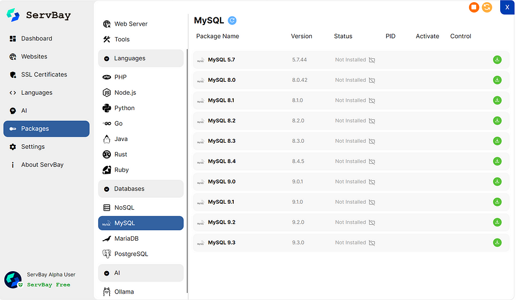
Task: Click the ServBay Free plan label
Action: (49, 285)
